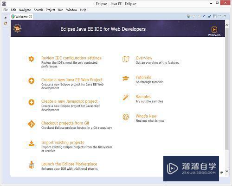Click the forward navigation arrow in Welcome toolbar
Viewport: 232px width, 186px height.
tap(199, 16)
